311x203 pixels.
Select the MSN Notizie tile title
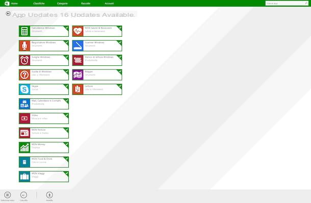[x=38, y=130]
